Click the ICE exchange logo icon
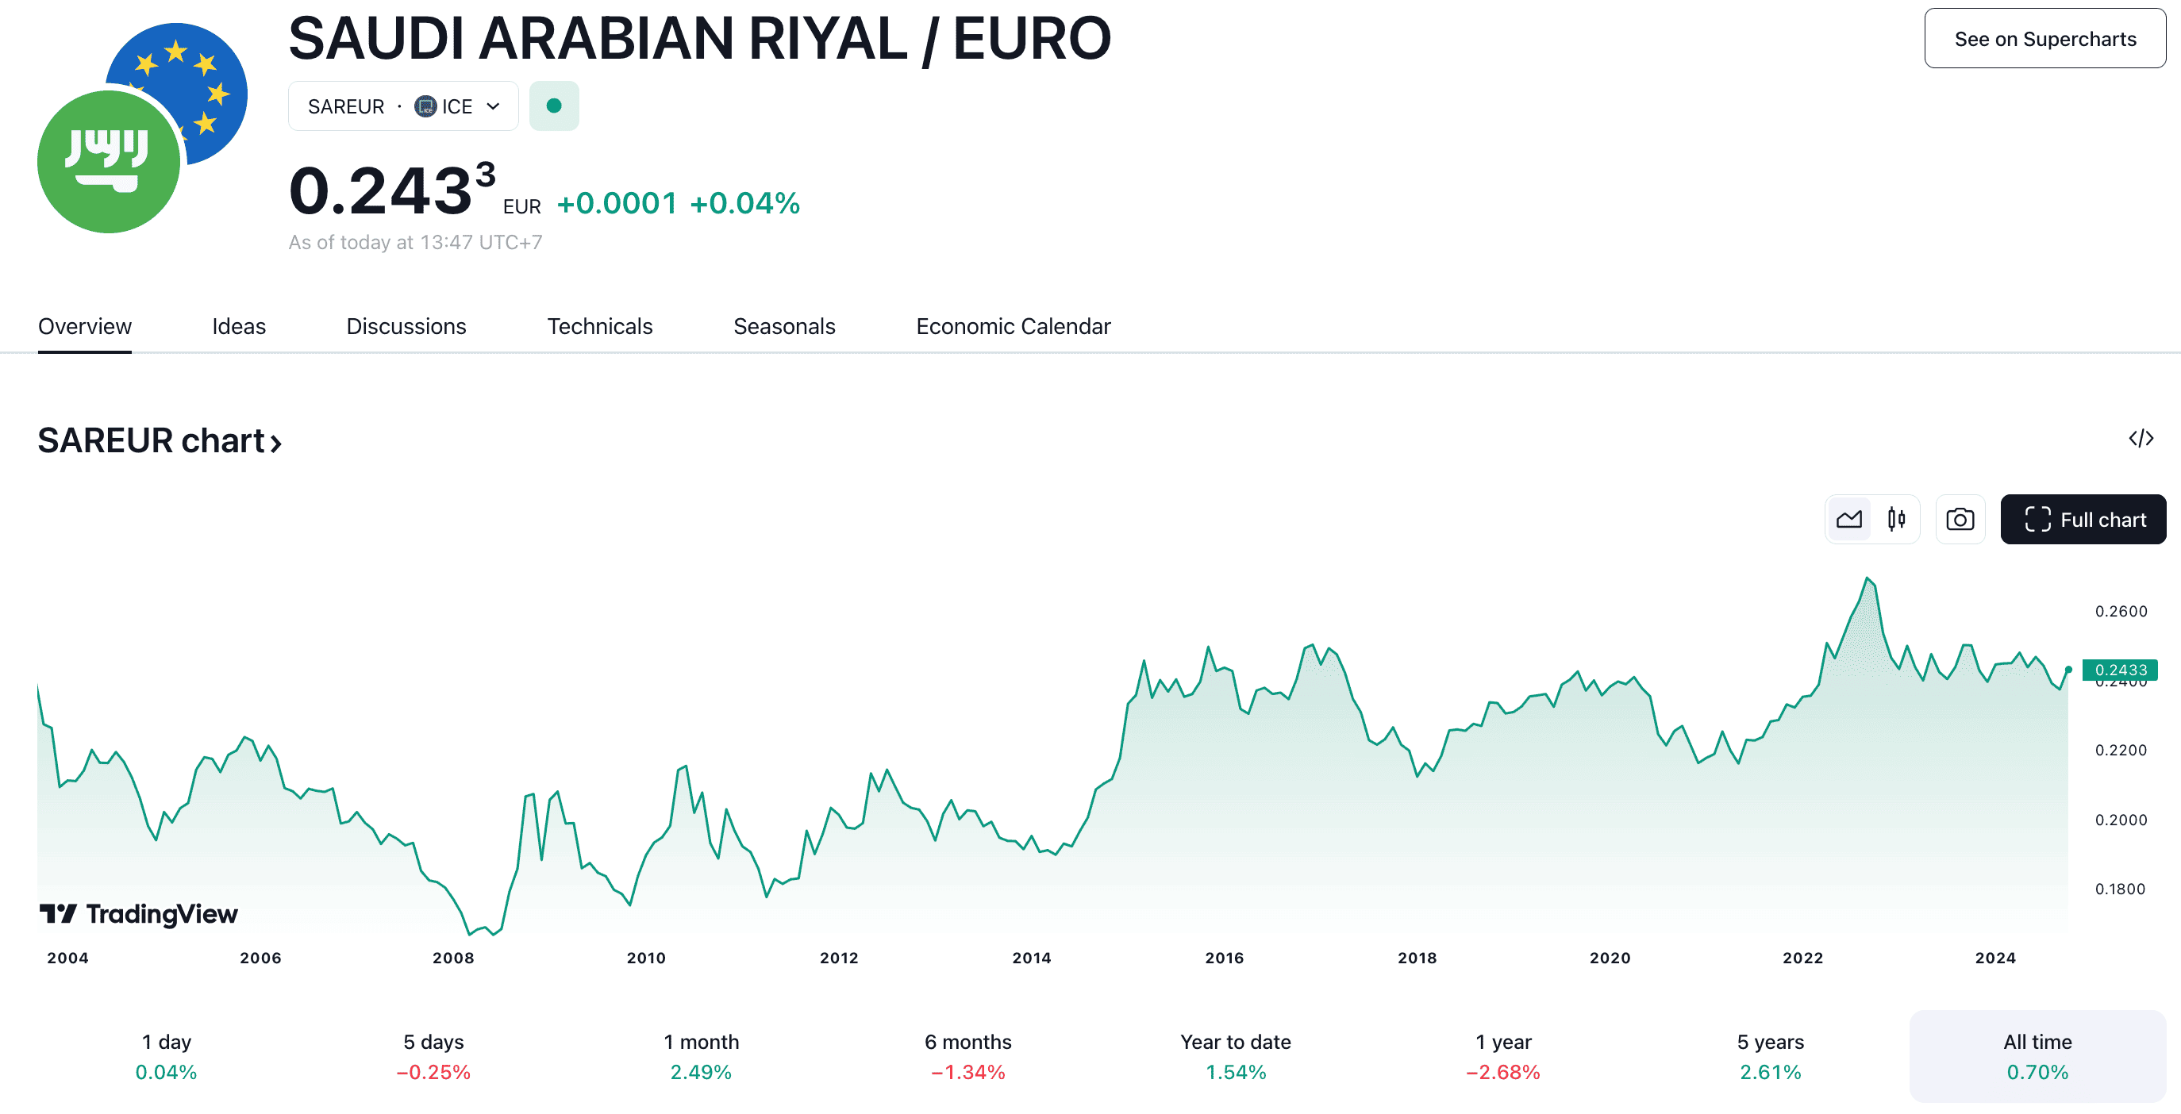 (x=425, y=106)
